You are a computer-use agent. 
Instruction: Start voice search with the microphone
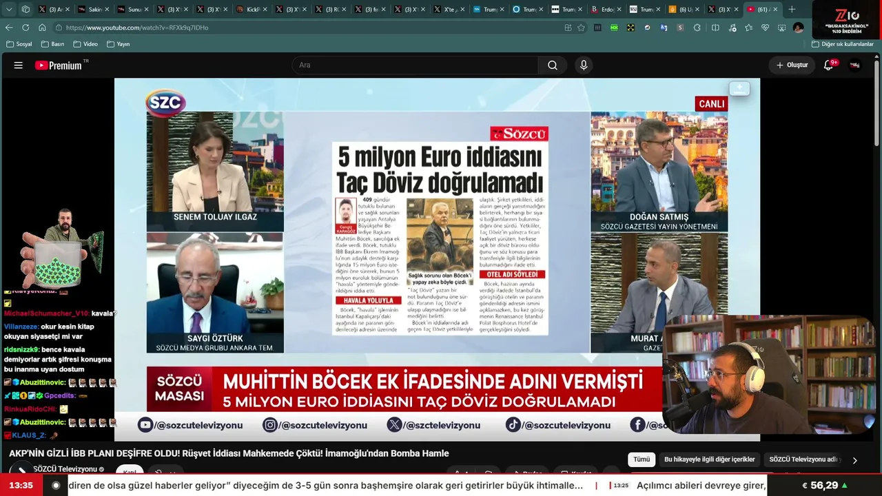coord(584,65)
